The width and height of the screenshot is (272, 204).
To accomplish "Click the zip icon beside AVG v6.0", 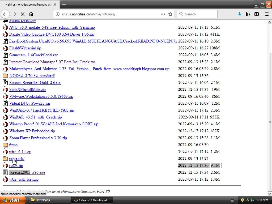I will tap(5, 27).
